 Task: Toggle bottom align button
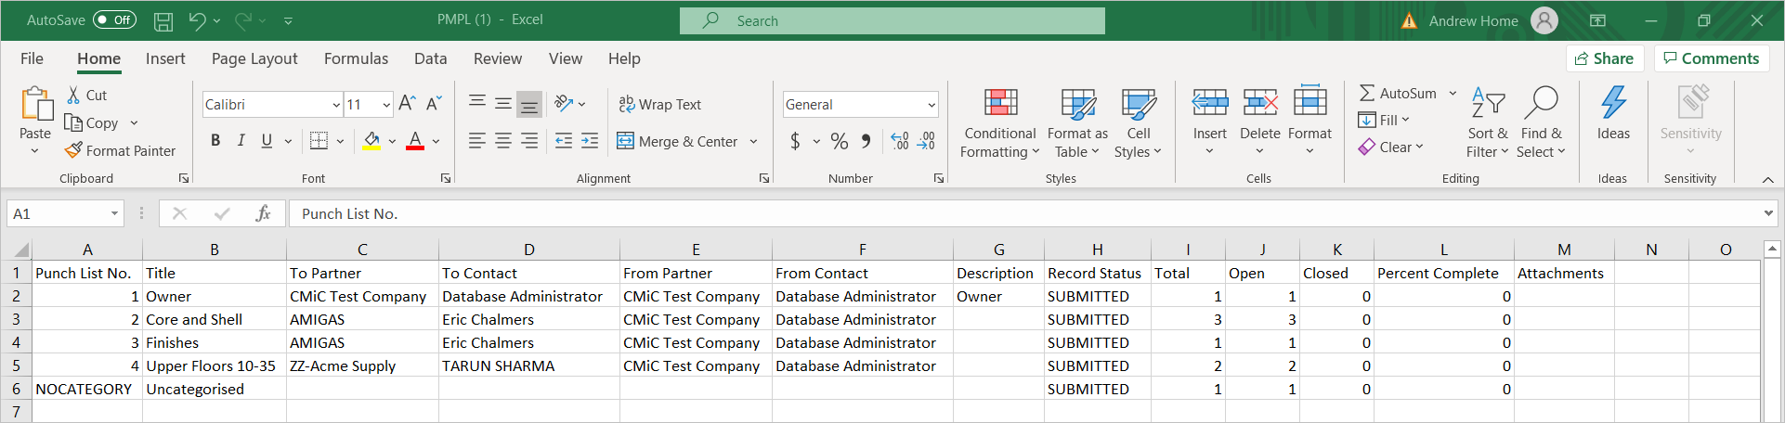[529, 103]
